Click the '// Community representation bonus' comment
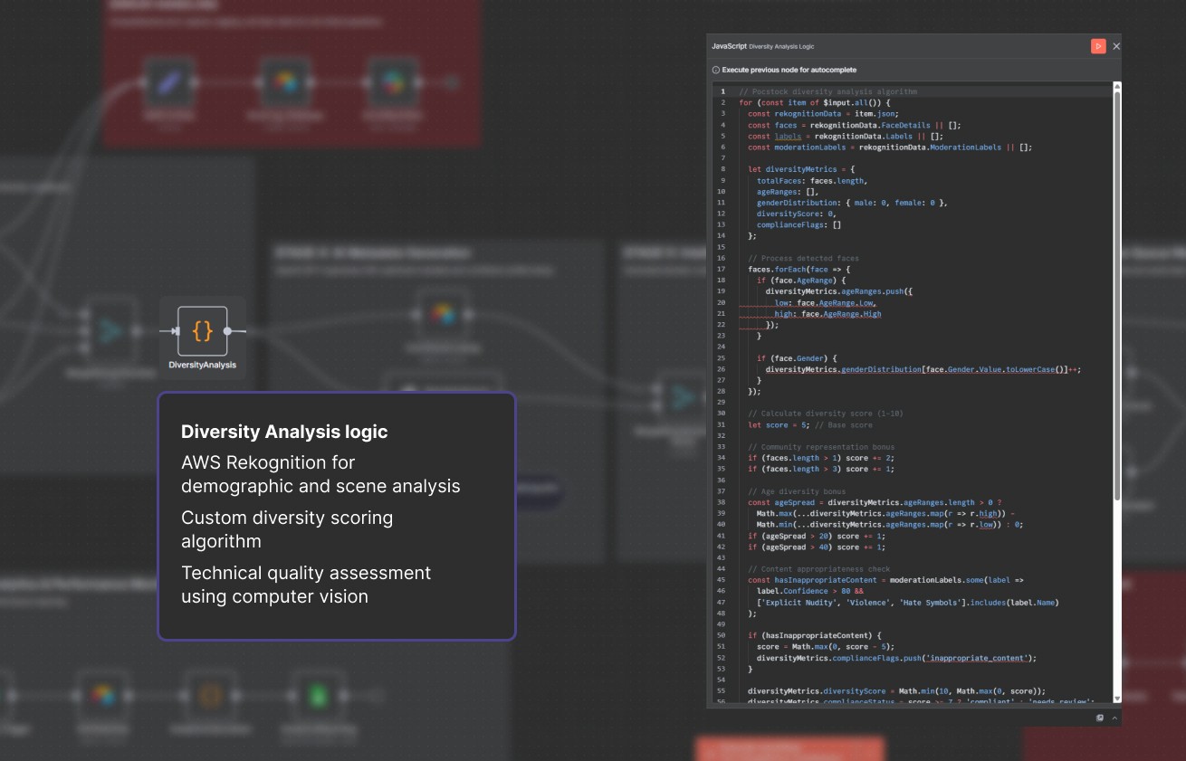This screenshot has width=1186, height=761. pyautogui.click(x=821, y=447)
